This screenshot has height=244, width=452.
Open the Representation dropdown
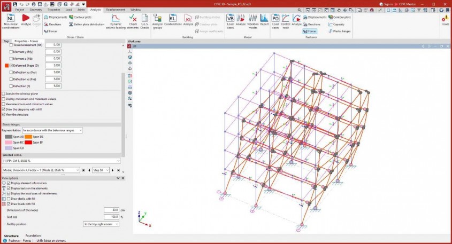pyautogui.click(x=52, y=130)
